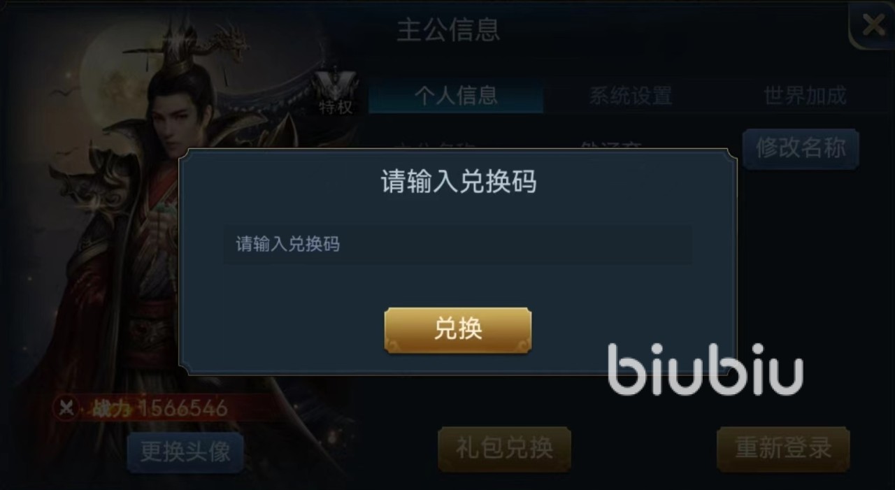Tap the biubiu watermark logo
895x490 pixels.
(x=705, y=369)
